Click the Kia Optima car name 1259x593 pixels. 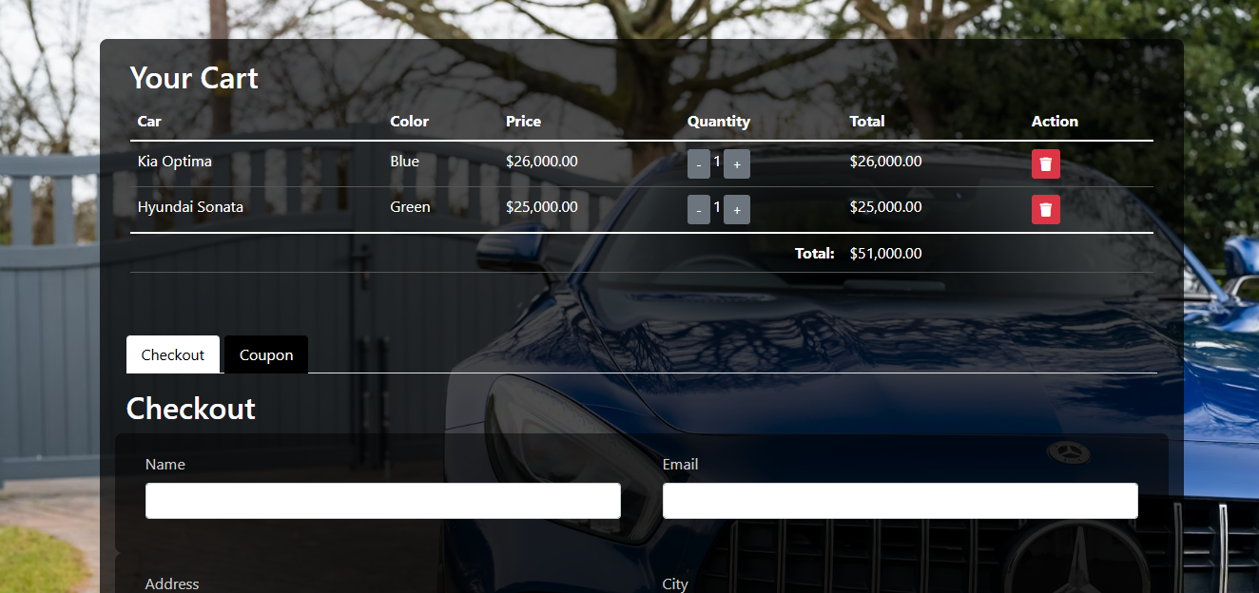pos(175,162)
